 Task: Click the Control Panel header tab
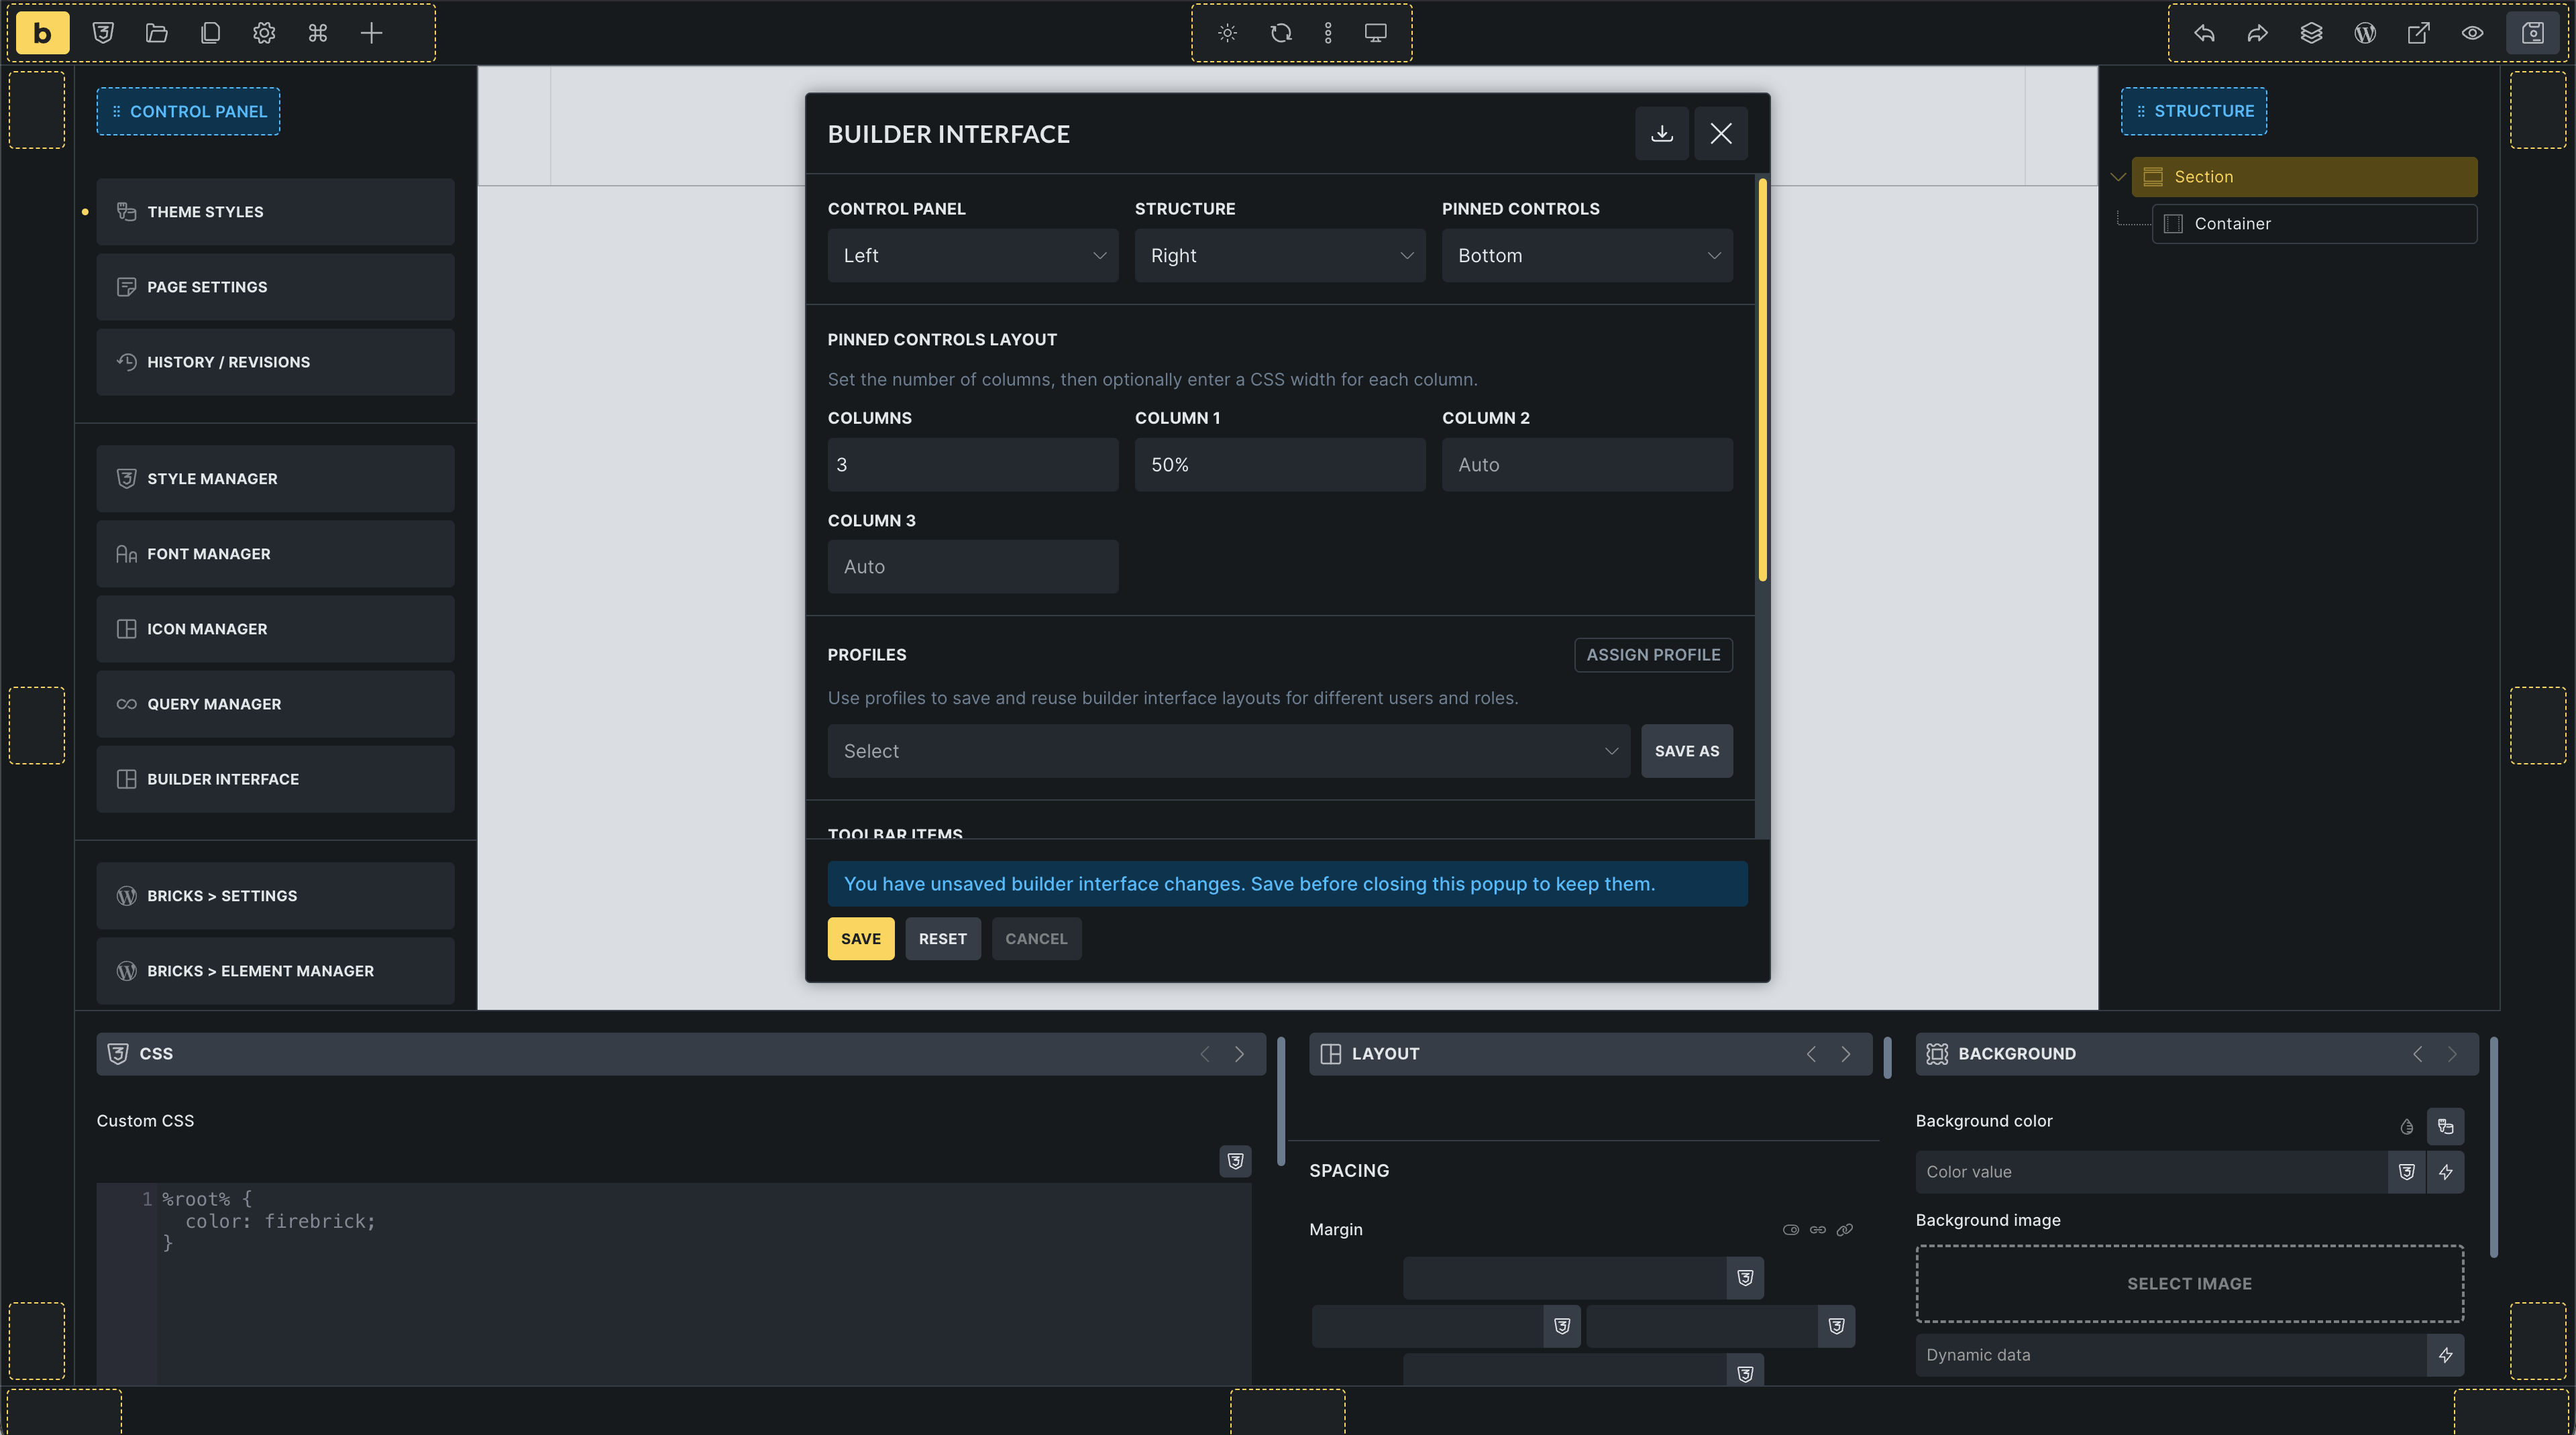[188, 111]
